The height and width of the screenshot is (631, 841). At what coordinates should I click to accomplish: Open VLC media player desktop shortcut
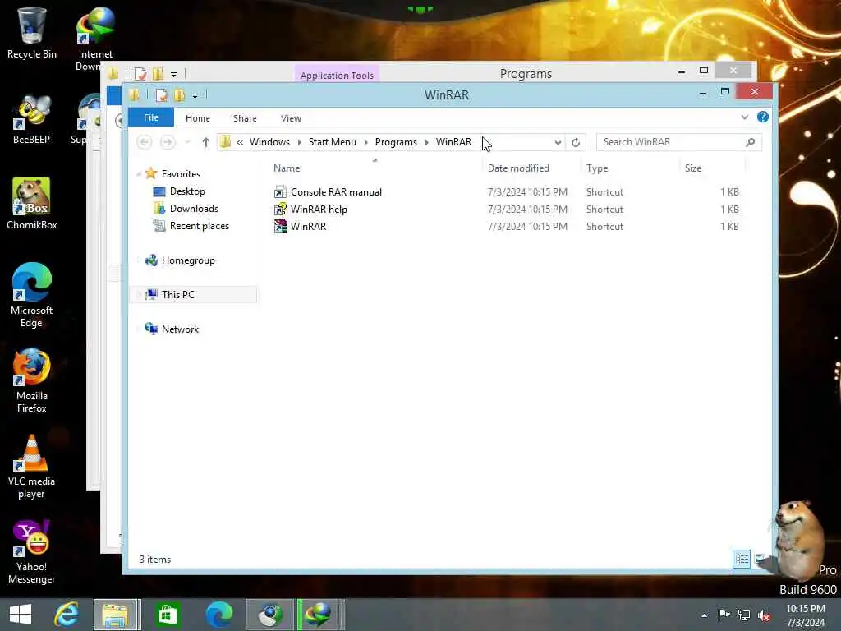click(x=32, y=467)
